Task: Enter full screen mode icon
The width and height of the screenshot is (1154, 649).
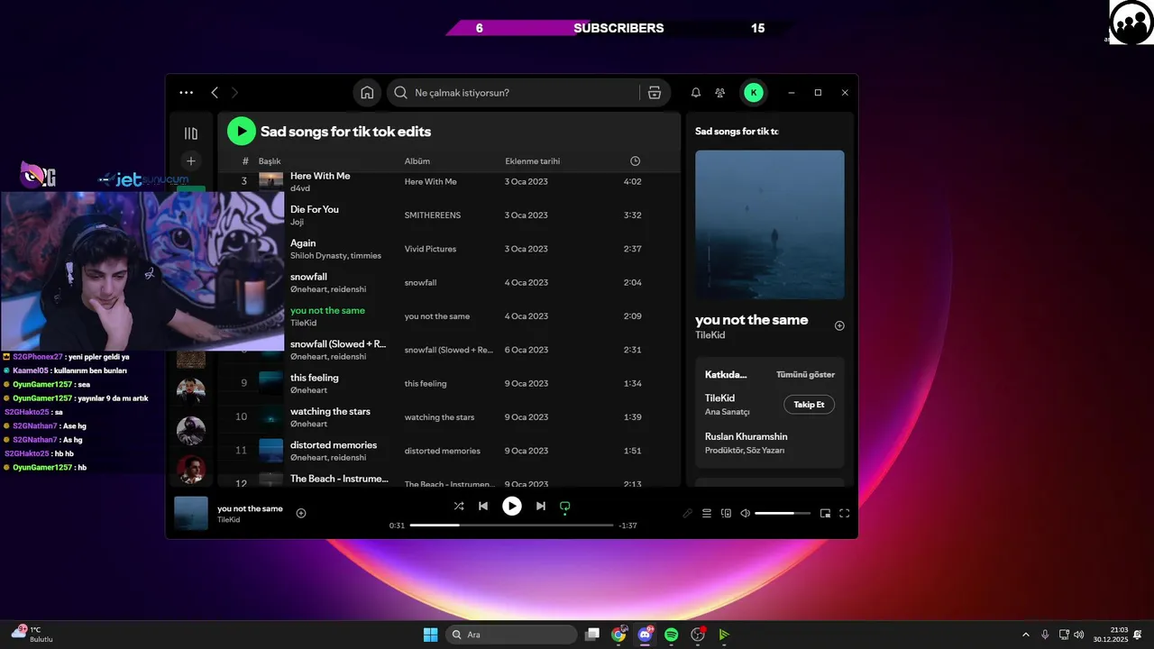Action: [845, 513]
